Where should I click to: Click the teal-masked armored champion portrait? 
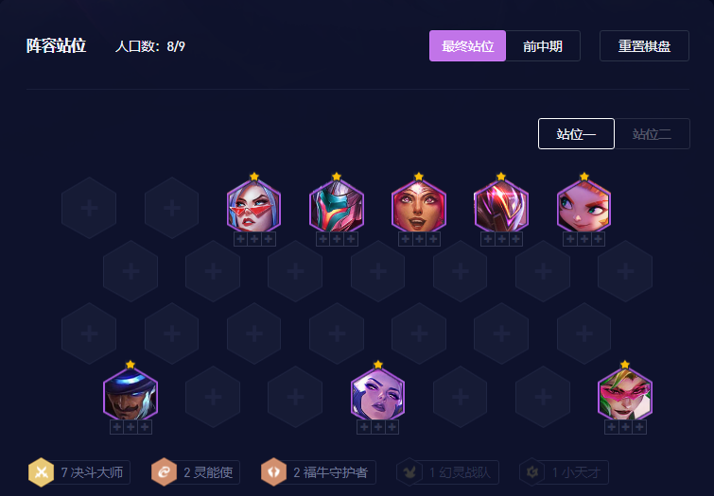(x=337, y=206)
